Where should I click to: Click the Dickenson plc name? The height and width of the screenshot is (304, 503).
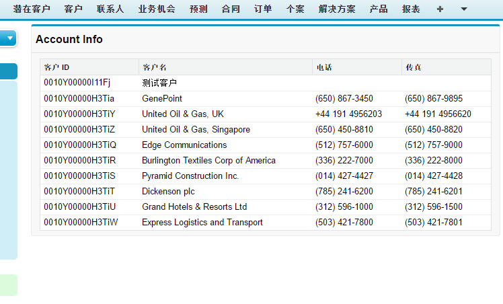tap(168, 192)
